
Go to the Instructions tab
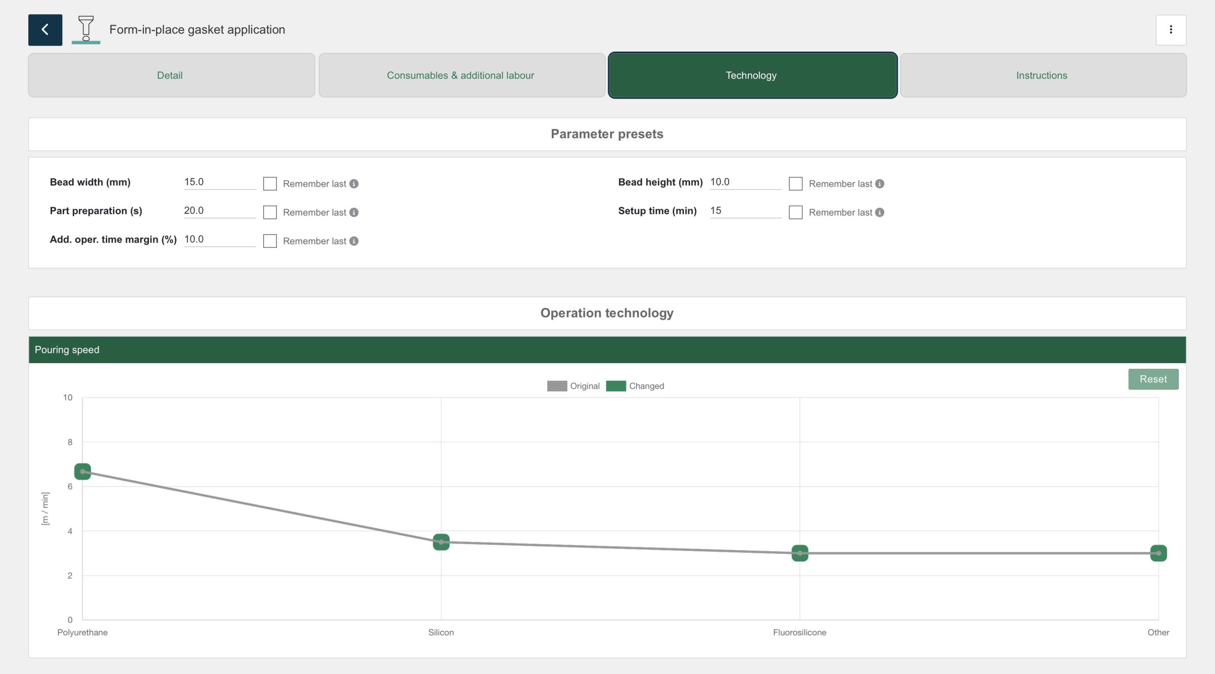coord(1042,75)
